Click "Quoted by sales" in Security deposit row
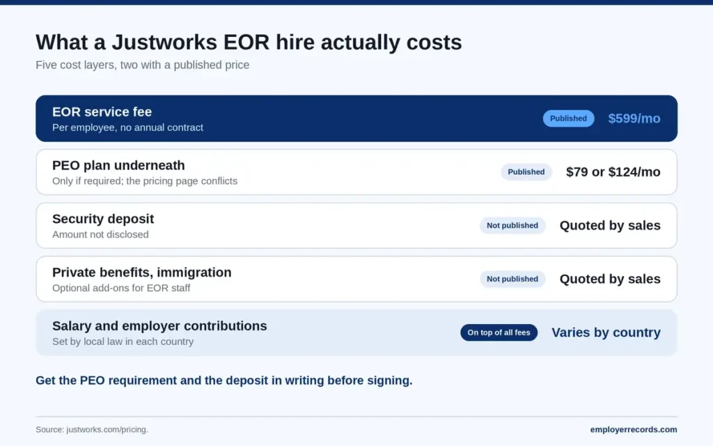 pos(610,226)
